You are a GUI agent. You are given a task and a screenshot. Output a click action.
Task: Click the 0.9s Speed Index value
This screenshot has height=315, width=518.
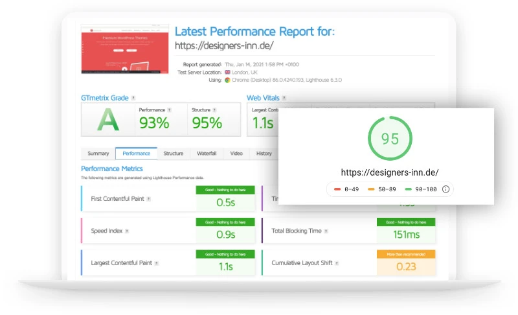click(x=225, y=235)
